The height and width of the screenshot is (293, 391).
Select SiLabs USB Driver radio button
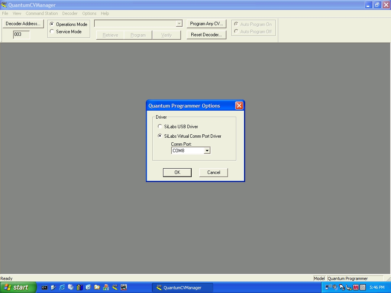click(x=160, y=126)
